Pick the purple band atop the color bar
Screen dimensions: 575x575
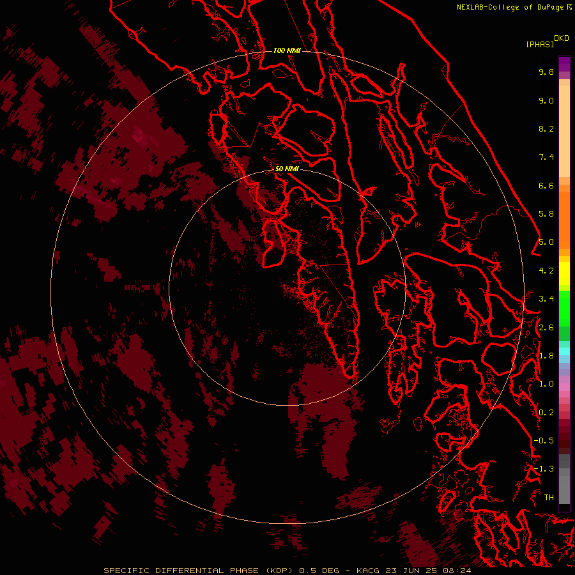564,64
